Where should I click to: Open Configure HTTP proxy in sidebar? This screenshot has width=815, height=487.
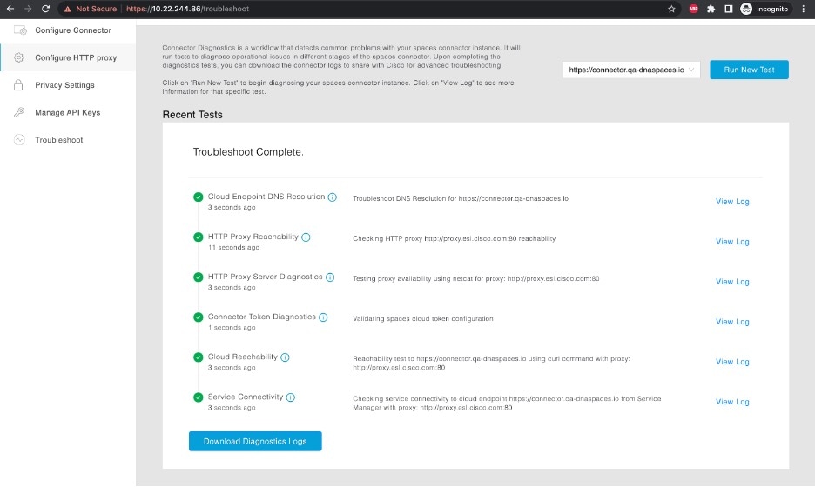[x=75, y=58]
